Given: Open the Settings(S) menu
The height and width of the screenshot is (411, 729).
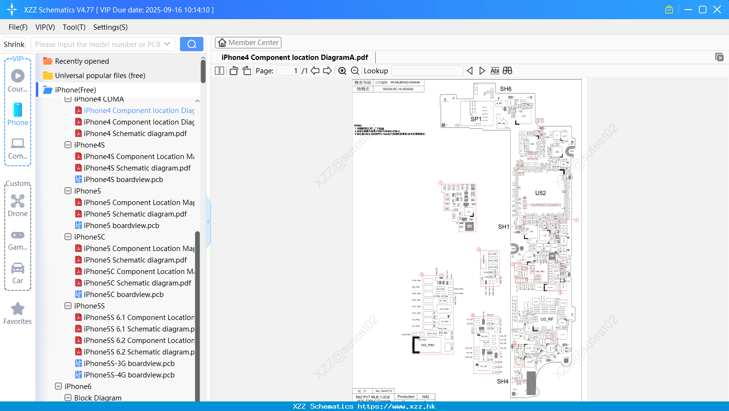Looking at the screenshot, I should pos(110,27).
